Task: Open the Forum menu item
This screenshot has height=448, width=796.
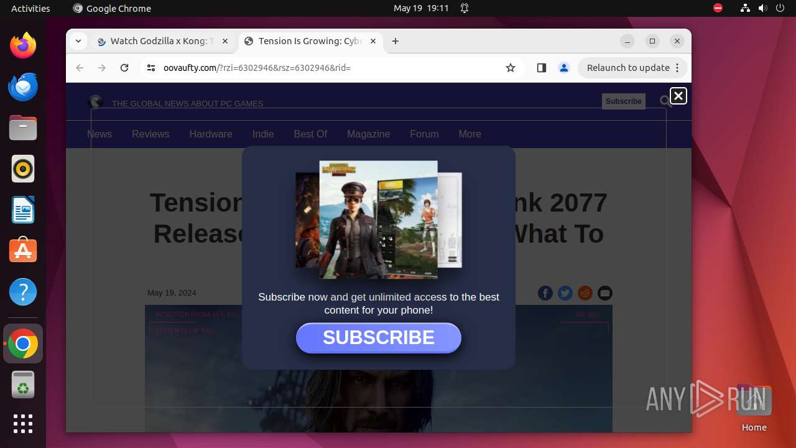Action: tap(424, 134)
